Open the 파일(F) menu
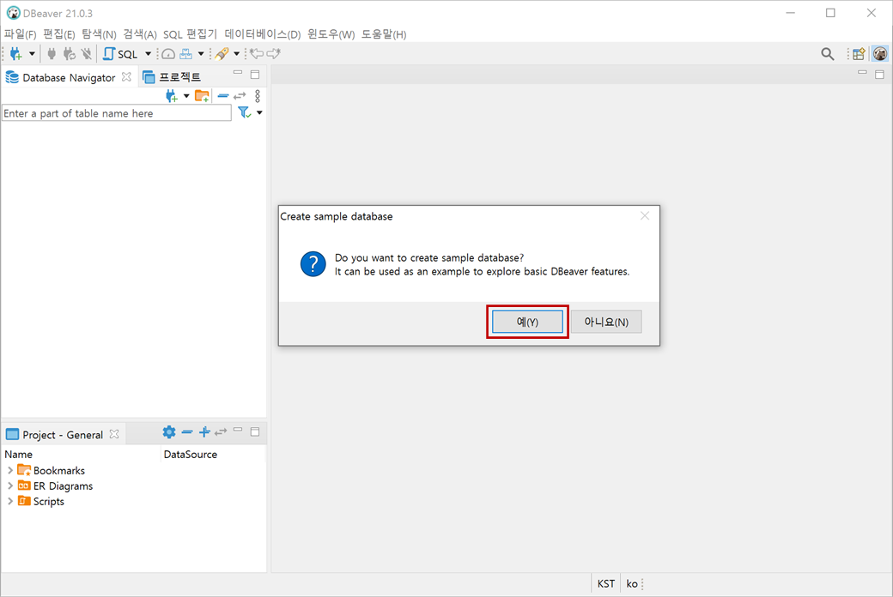The height and width of the screenshot is (597, 893). coord(20,34)
